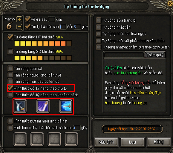Reset settings with Mặc định button
The width and height of the screenshot is (173, 153).
pyautogui.click(x=106, y=142)
